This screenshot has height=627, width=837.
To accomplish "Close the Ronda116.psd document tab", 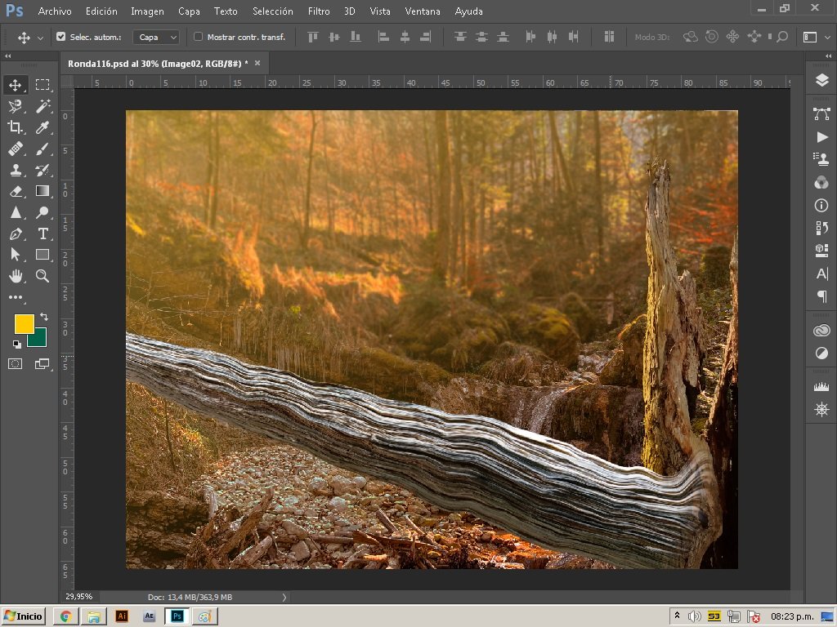I will pos(257,63).
